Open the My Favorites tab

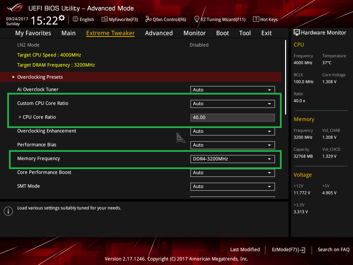33,33
